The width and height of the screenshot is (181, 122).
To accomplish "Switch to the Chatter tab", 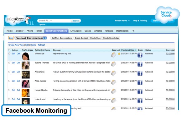I will pos(20,31).
